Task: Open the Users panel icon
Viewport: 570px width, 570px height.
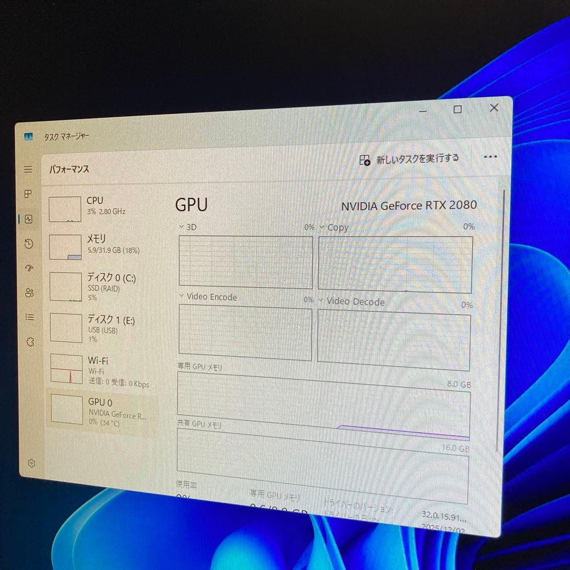Action: [x=30, y=292]
